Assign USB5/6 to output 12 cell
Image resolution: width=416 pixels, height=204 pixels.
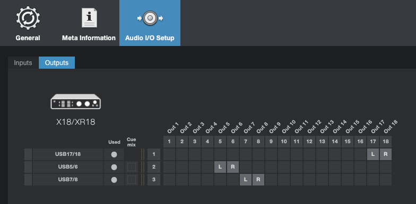[x=309, y=167]
